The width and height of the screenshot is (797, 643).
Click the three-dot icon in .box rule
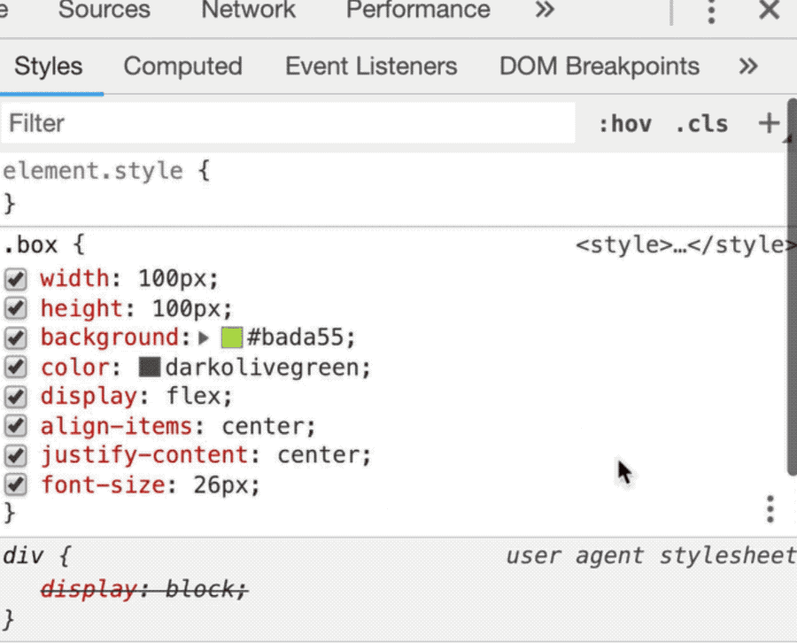(770, 509)
